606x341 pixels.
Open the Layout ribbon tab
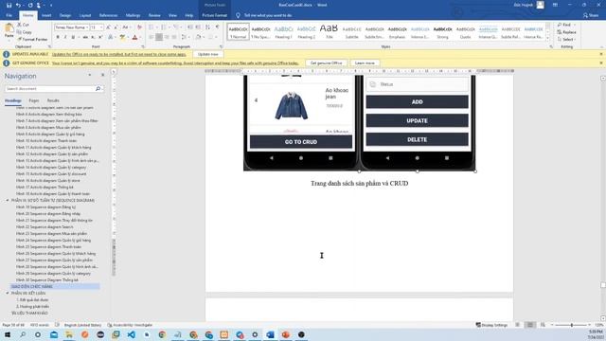coord(85,15)
